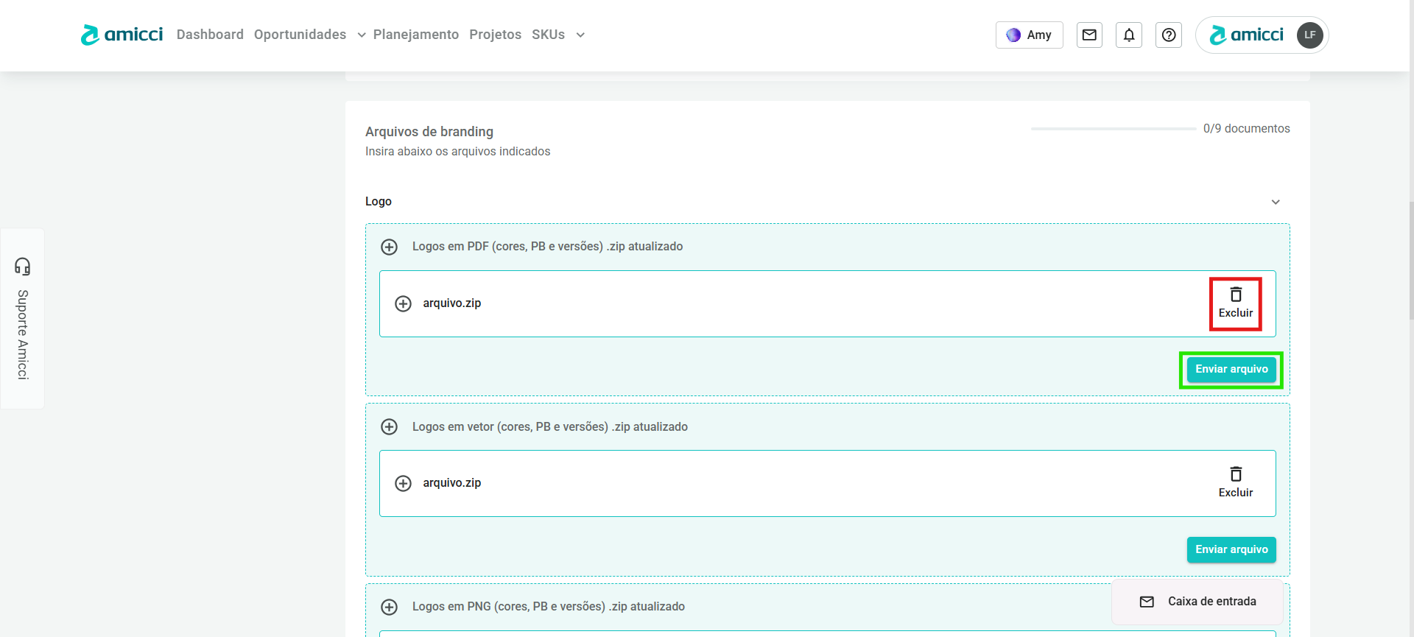The width and height of the screenshot is (1414, 637).
Task: Delete the first arquivo.zip with trash icon
Action: coord(1235,303)
